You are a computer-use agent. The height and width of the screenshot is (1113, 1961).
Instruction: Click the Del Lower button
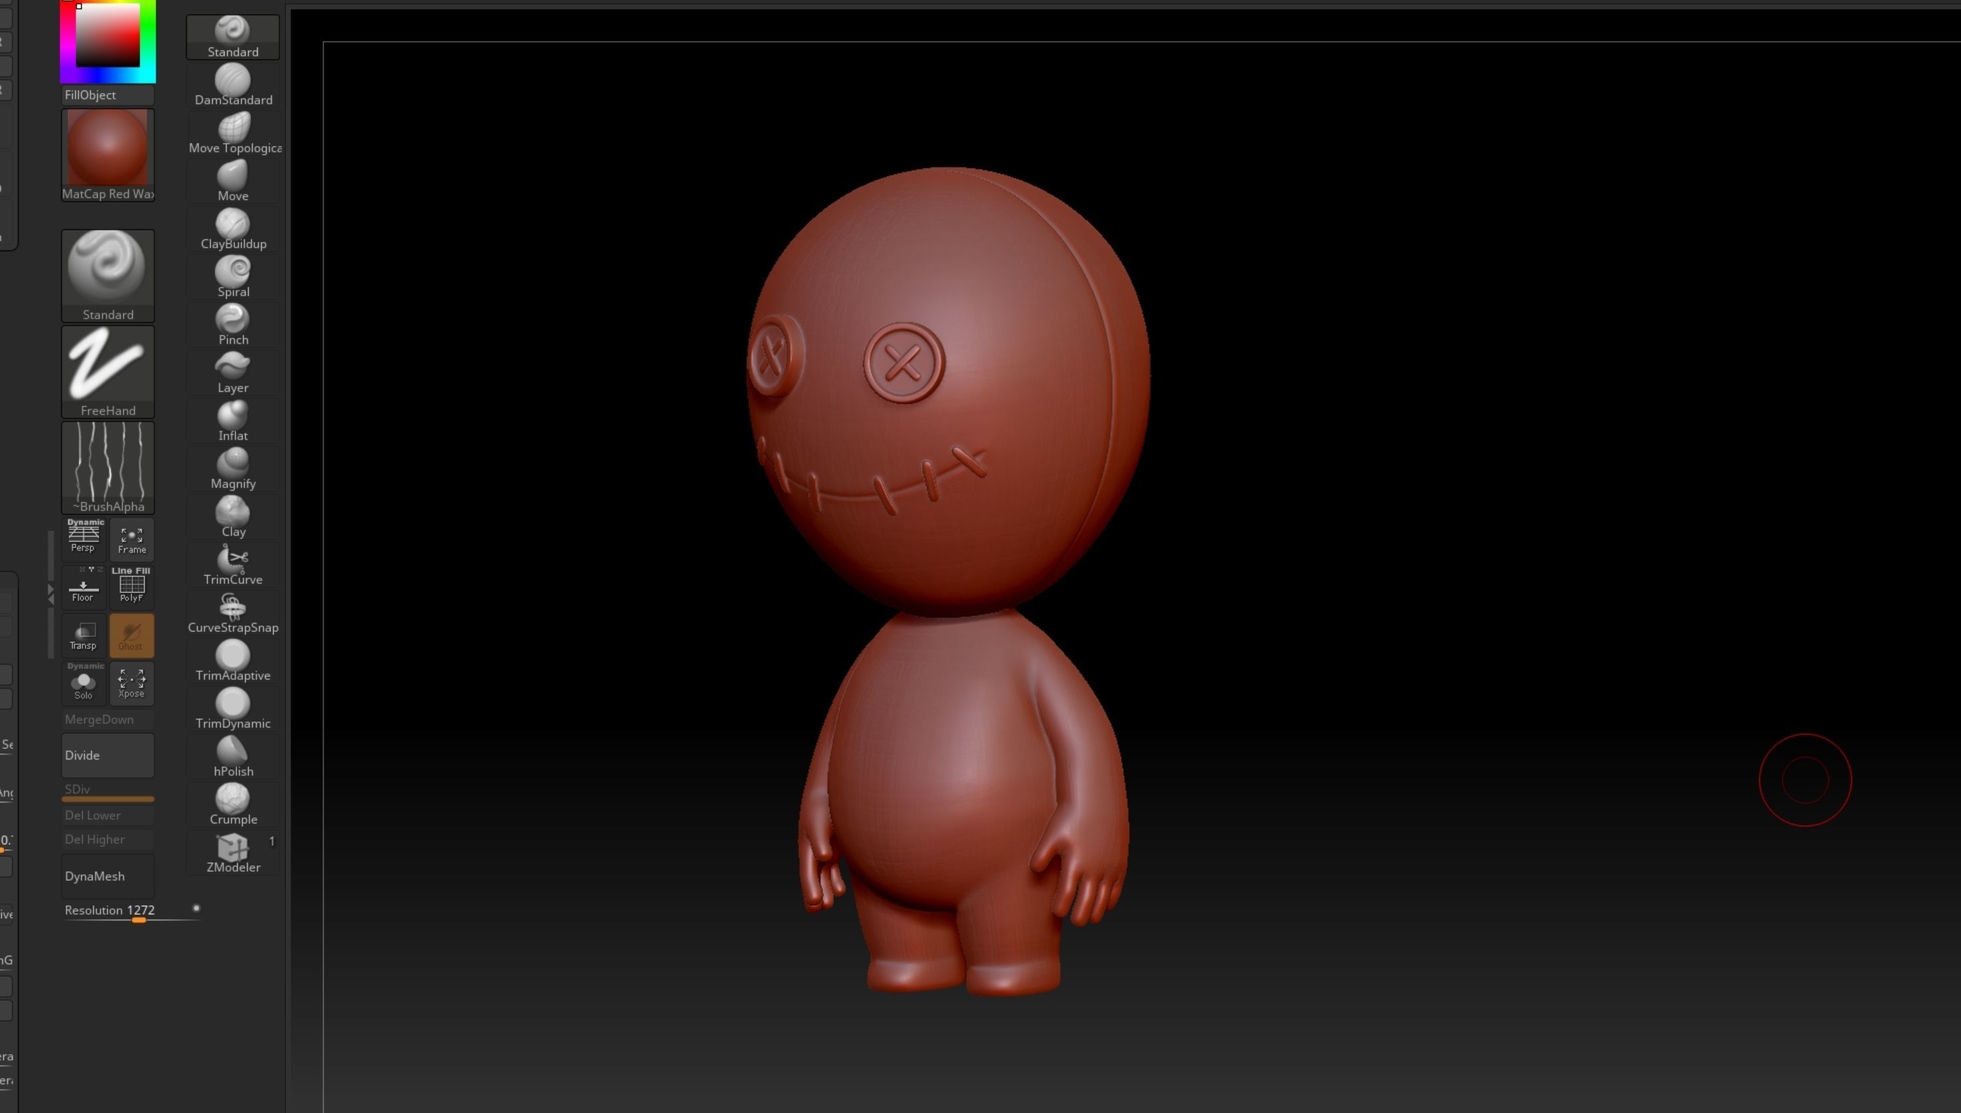click(x=108, y=815)
